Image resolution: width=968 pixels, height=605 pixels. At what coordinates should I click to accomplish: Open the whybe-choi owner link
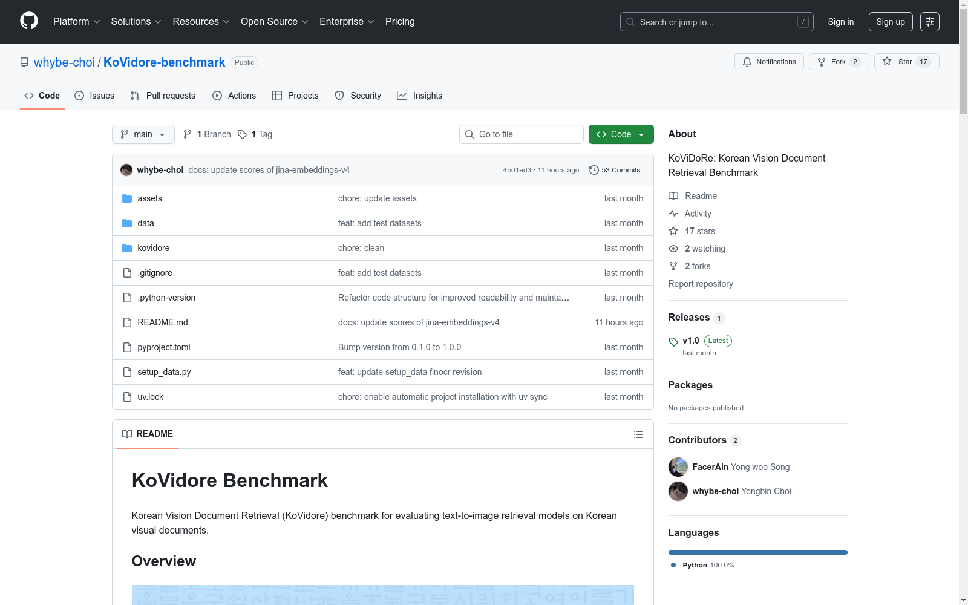pos(64,62)
